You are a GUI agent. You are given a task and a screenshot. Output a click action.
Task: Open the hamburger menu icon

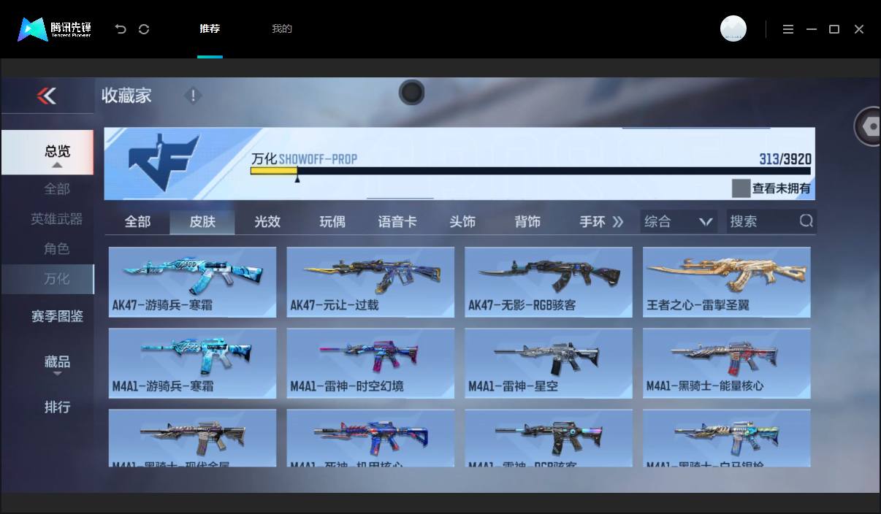788,29
